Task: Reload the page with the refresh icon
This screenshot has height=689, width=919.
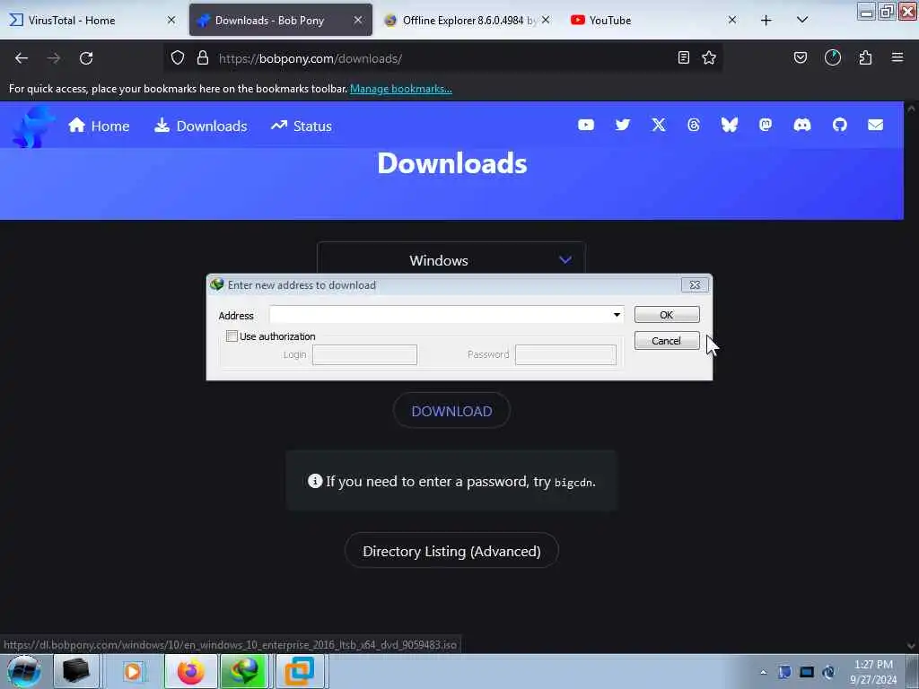Action: (x=86, y=58)
